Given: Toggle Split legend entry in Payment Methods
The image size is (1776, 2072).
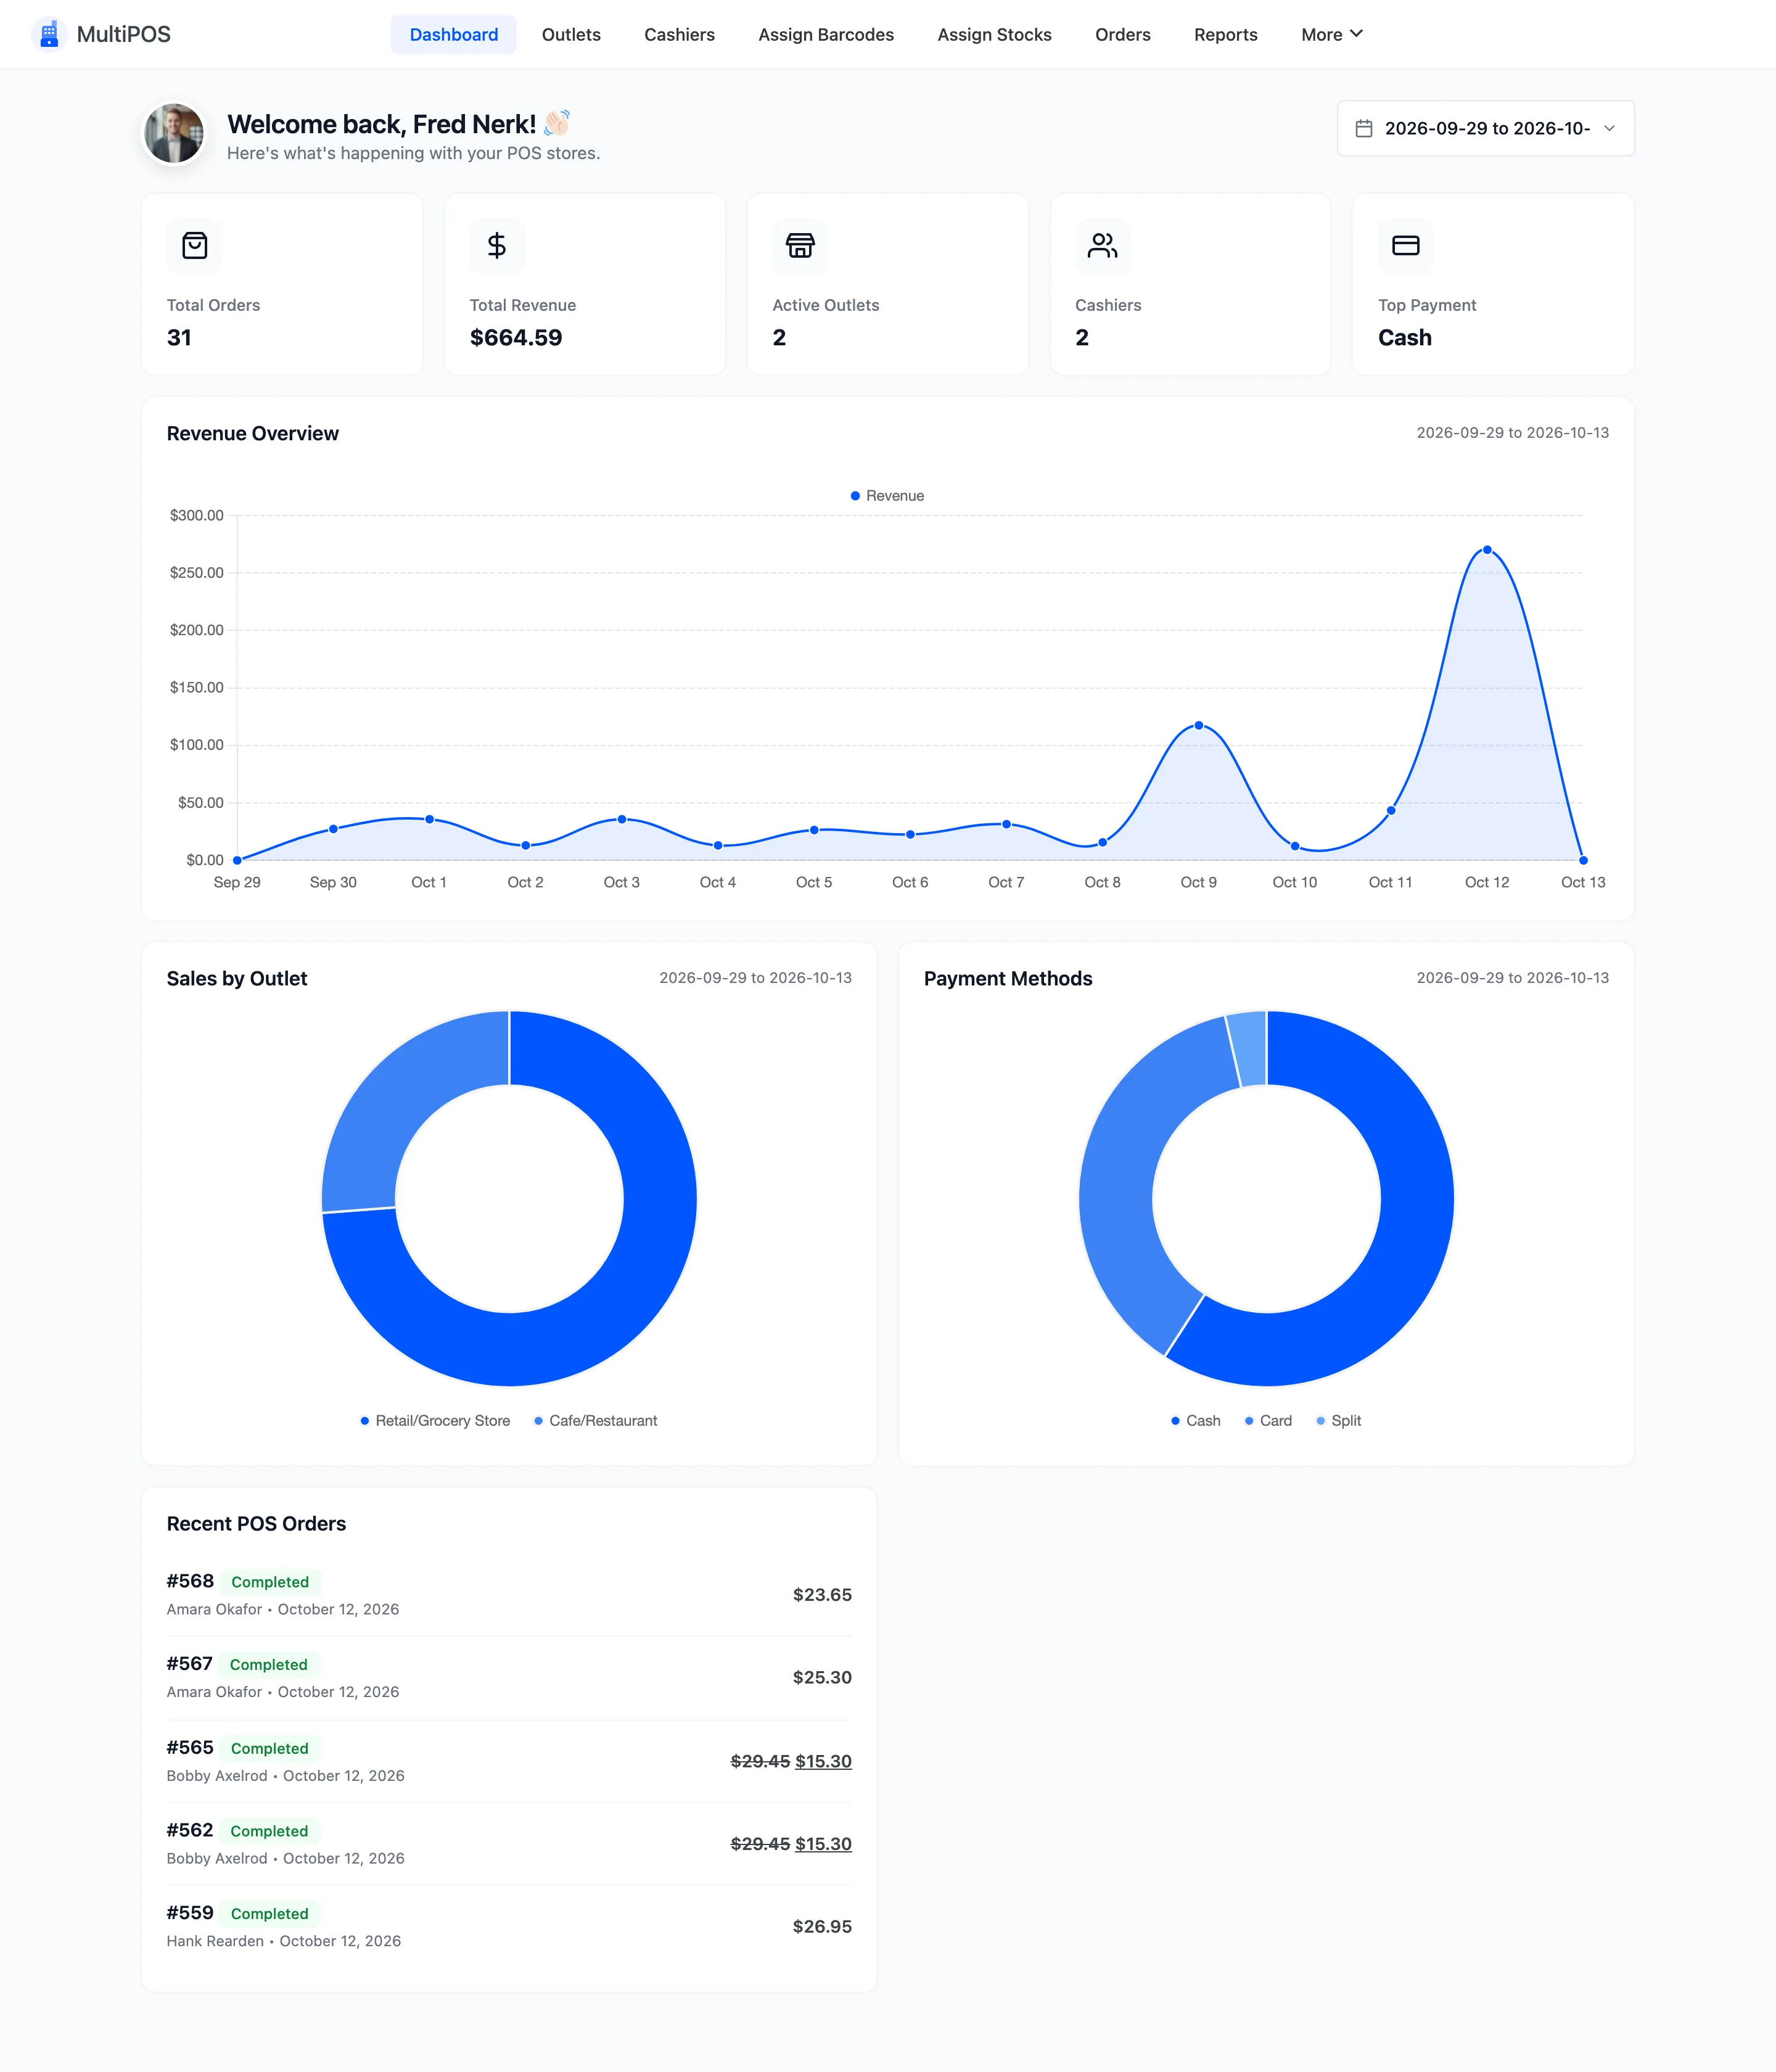Looking at the screenshot, I should tap(1338, 1421).
